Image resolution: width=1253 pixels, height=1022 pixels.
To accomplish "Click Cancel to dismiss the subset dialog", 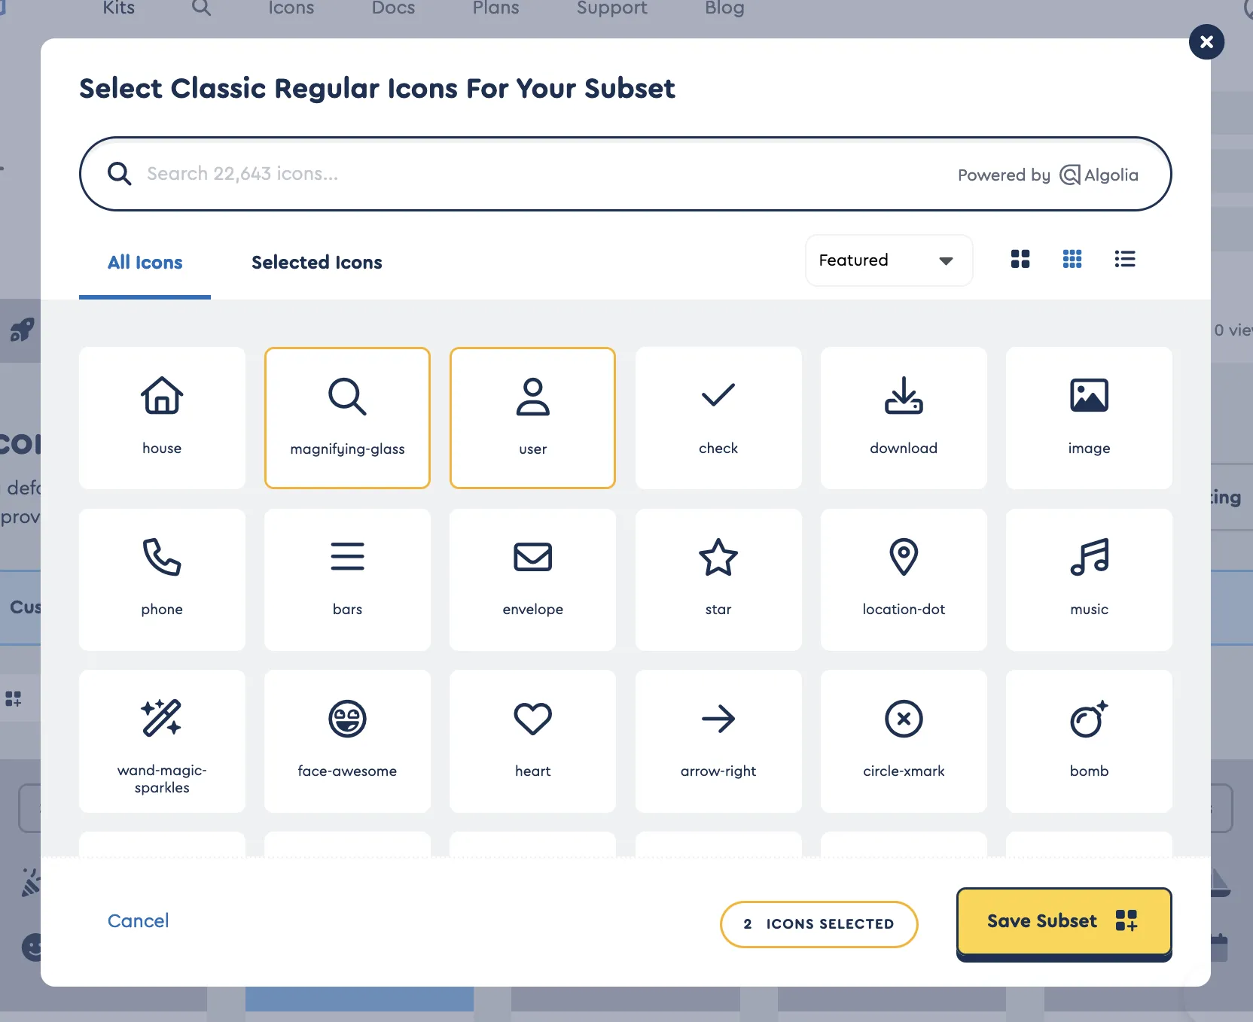I will (x=138, y=920).
